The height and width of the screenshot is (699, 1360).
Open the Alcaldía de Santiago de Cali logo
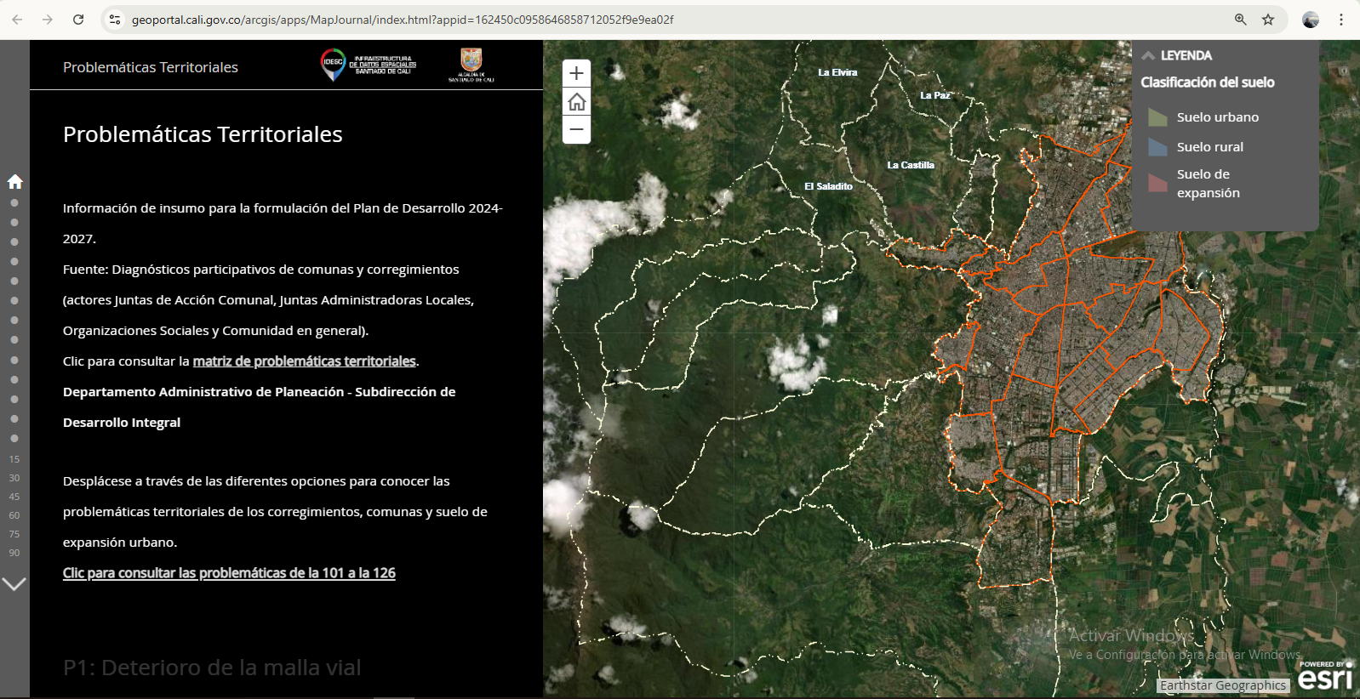click(471, 65)
